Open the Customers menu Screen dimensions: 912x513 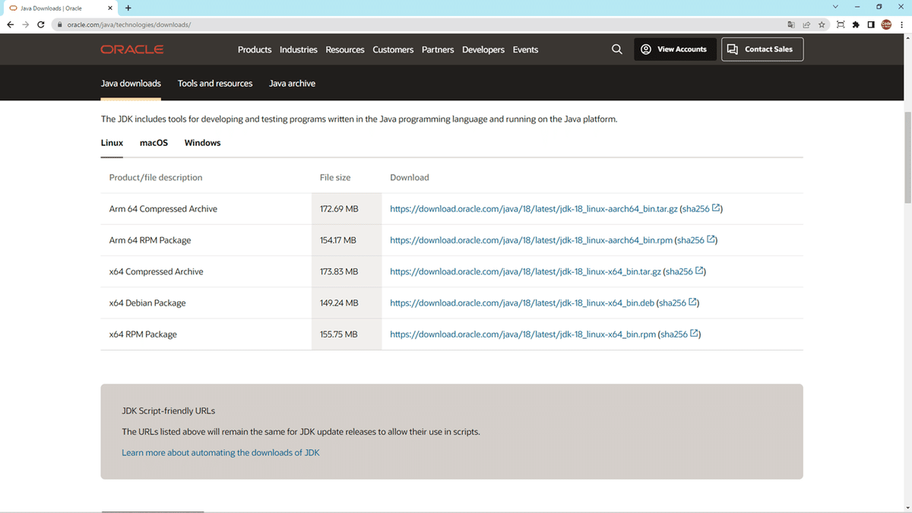click(x=393, y=49)
